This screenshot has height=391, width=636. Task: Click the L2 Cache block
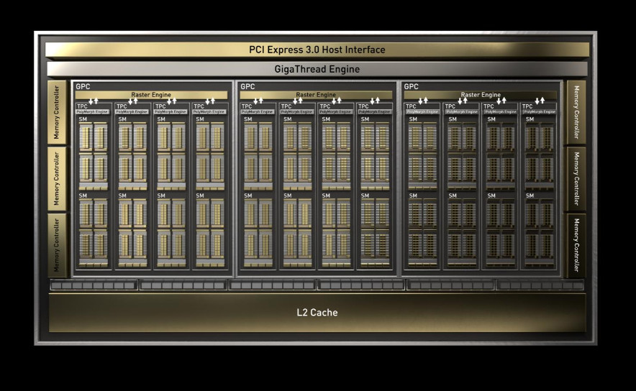317,313
